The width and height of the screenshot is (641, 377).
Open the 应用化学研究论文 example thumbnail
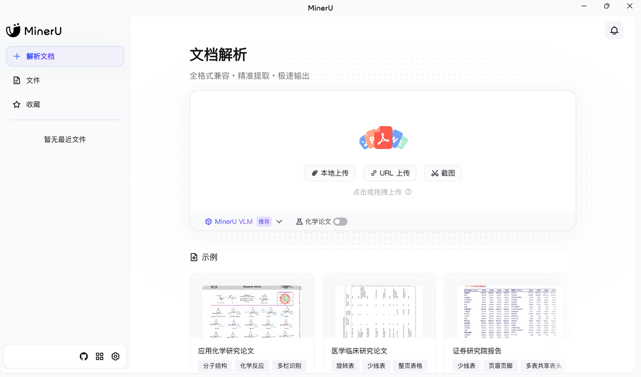click(252, 310)
